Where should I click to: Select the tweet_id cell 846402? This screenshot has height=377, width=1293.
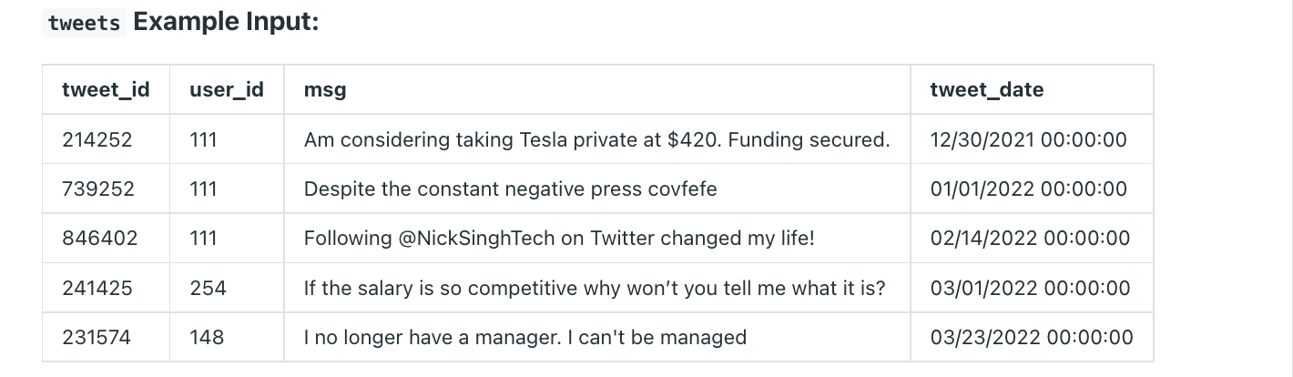(x=100, y=238)
